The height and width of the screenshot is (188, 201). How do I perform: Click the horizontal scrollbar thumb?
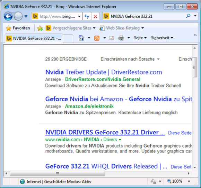[x=58, y=173]
